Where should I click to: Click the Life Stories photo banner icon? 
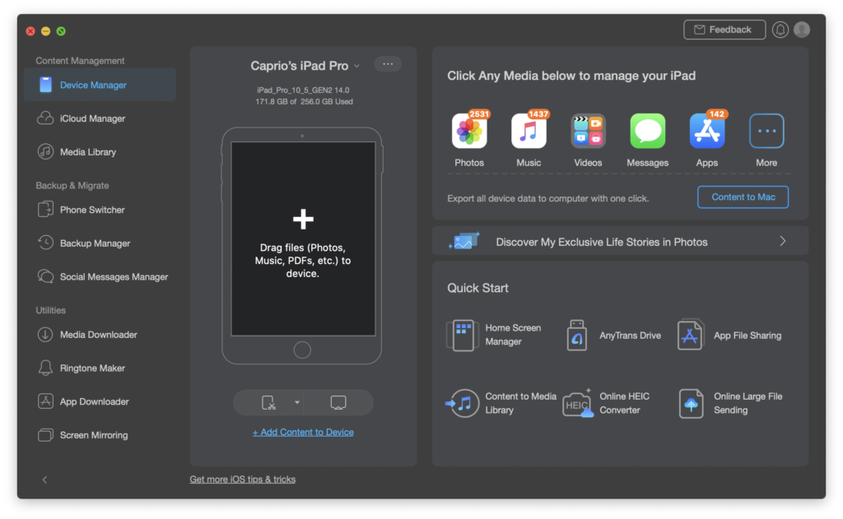click(x=464, y=241)
